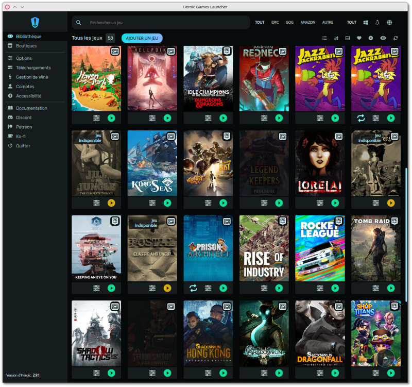Open Documentation link
The width and height of the screenshot is (412, 387).
(35, 108)
